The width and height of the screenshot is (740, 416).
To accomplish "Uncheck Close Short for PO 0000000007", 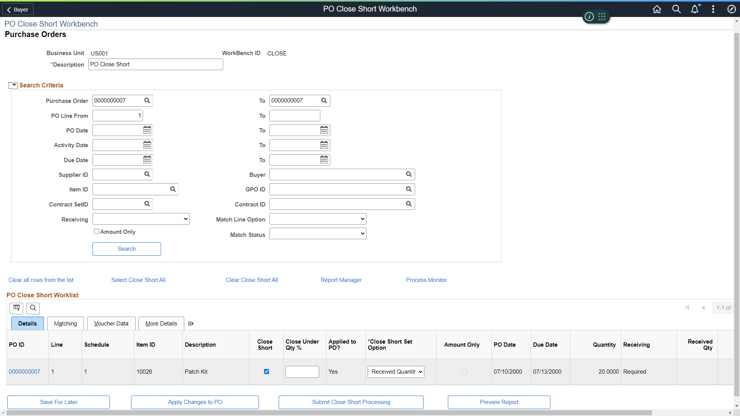I will (266, 372).
